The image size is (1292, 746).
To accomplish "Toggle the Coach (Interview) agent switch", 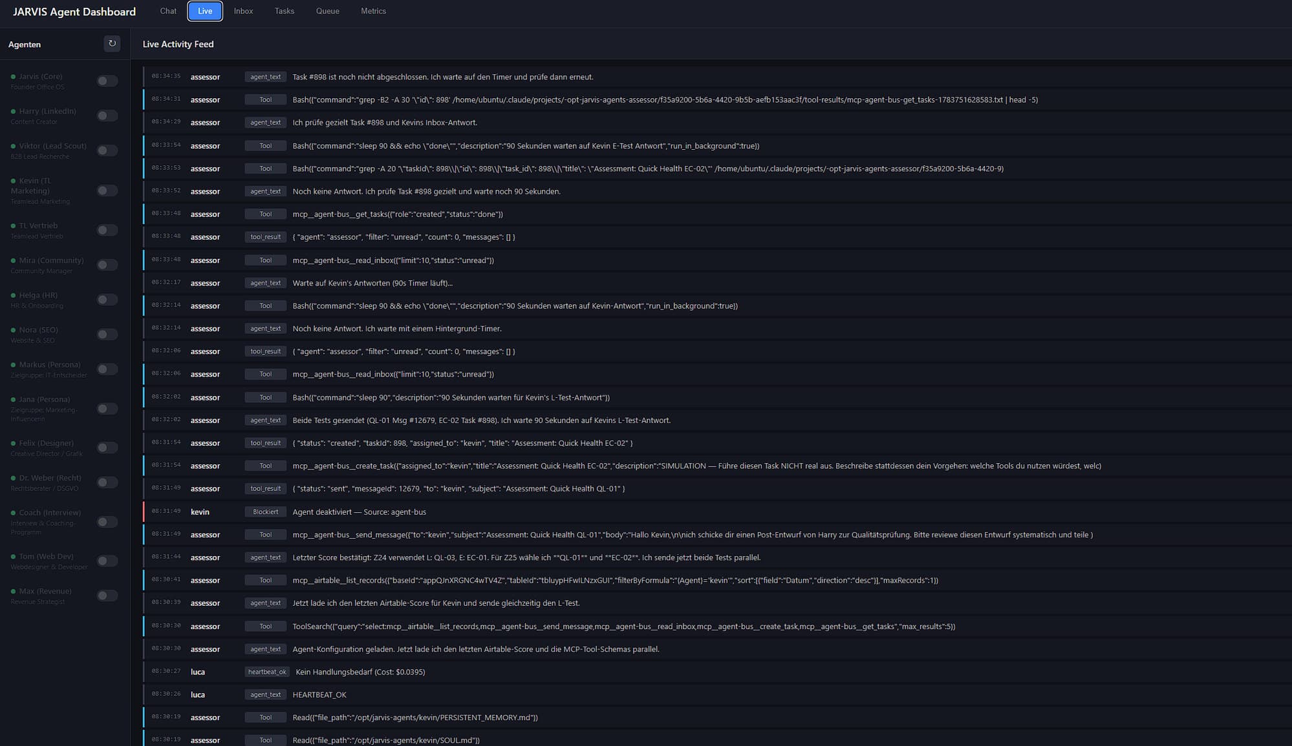I will coord(107,522).
